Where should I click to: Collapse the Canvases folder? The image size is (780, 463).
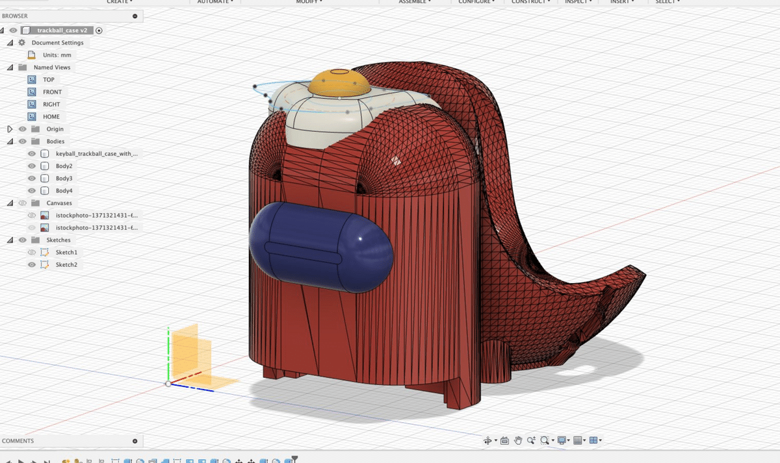[x=10, y=203]
